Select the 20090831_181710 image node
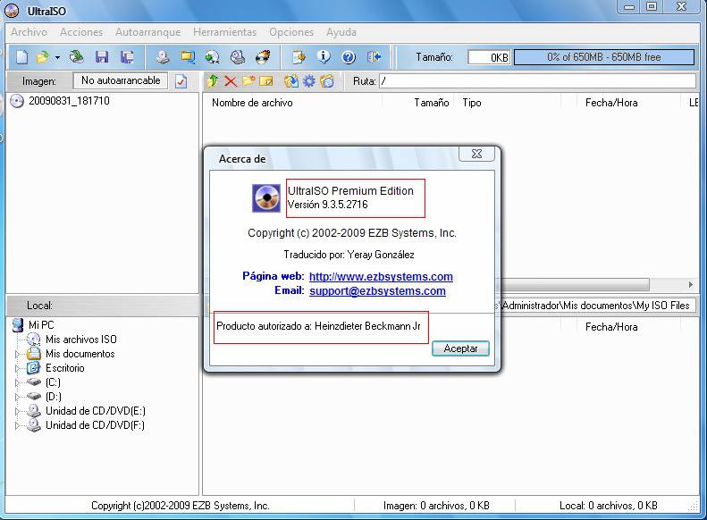The image size is (707, 520). pyautogui.click(x=69, y=101)
